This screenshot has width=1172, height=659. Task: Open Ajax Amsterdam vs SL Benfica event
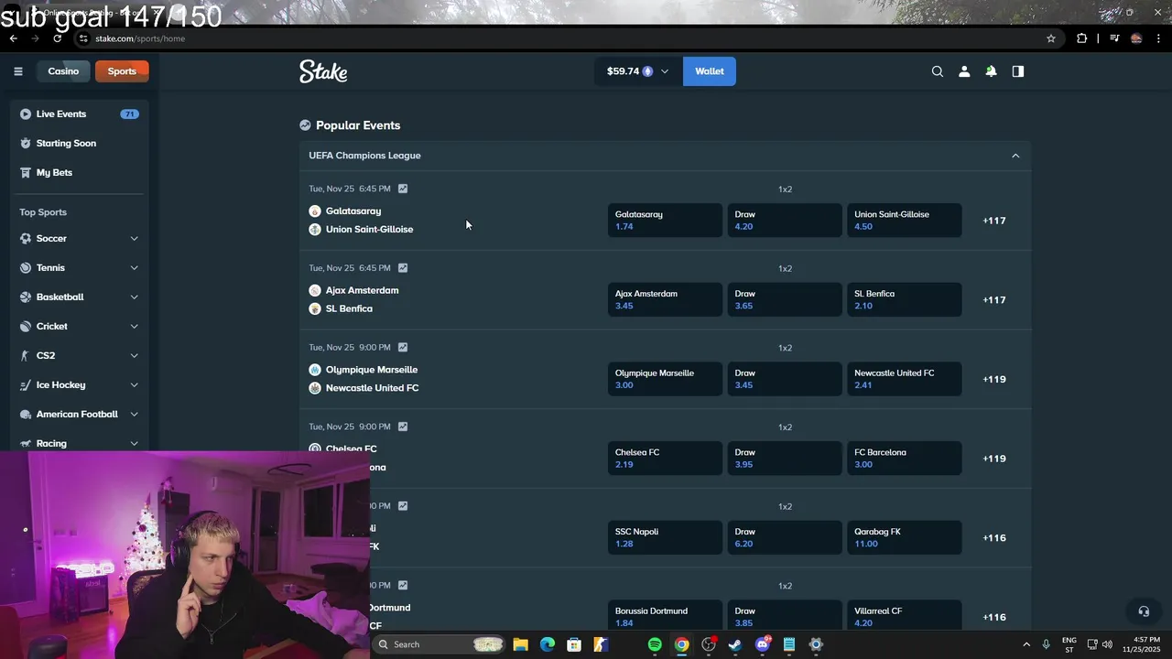coord(354,299)
